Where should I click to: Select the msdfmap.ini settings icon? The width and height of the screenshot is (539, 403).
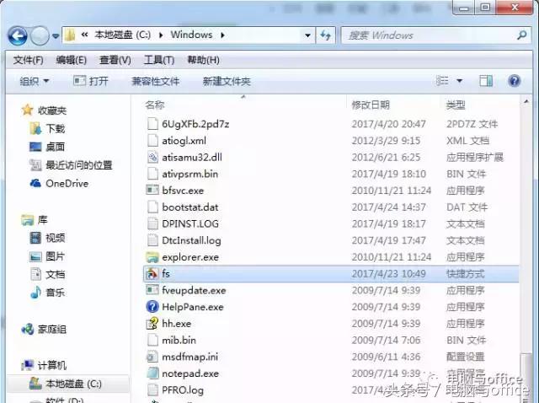152,357
